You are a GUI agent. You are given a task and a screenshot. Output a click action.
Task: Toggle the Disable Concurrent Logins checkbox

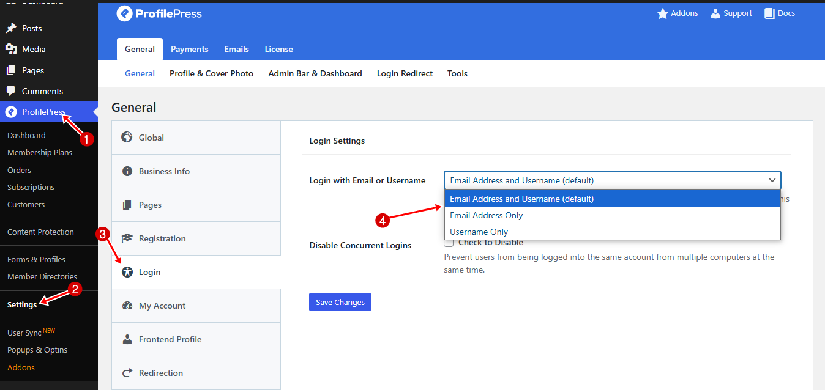449,243
